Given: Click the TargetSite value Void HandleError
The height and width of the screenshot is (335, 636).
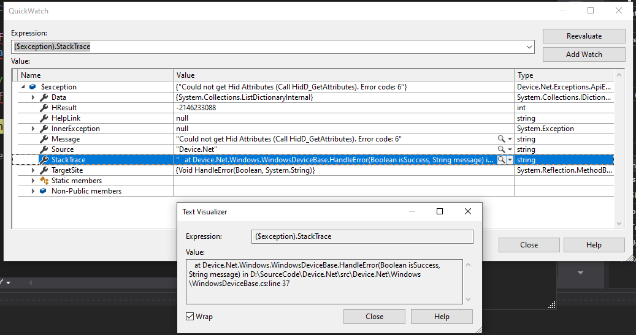Looking at the screenshot, I should (245, 170).
